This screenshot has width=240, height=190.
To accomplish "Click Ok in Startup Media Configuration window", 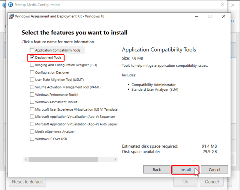I will click(185, 182).
